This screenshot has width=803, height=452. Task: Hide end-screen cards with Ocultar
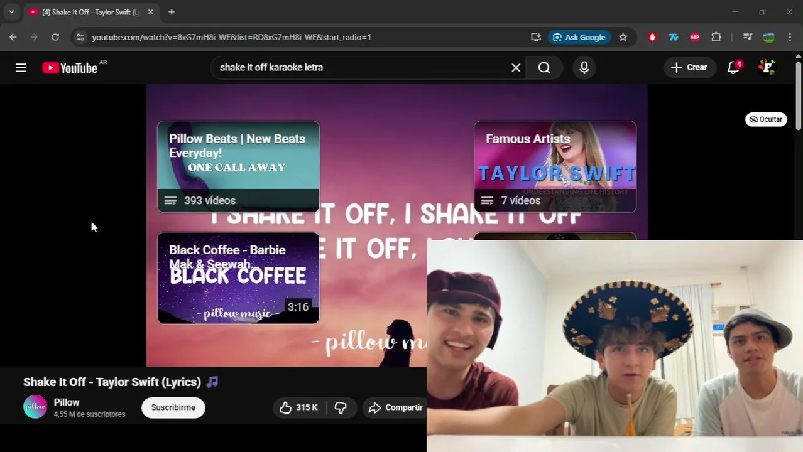766,119
